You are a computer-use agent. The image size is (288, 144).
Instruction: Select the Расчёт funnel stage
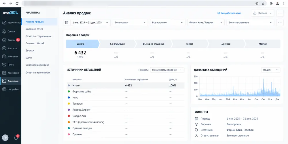click(x=190, y=44)
